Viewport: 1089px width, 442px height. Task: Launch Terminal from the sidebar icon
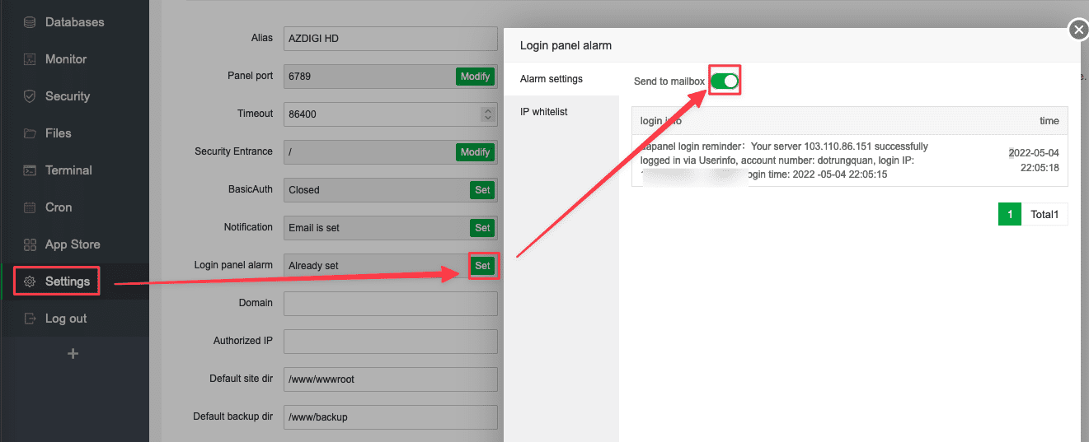pos(30,170)
